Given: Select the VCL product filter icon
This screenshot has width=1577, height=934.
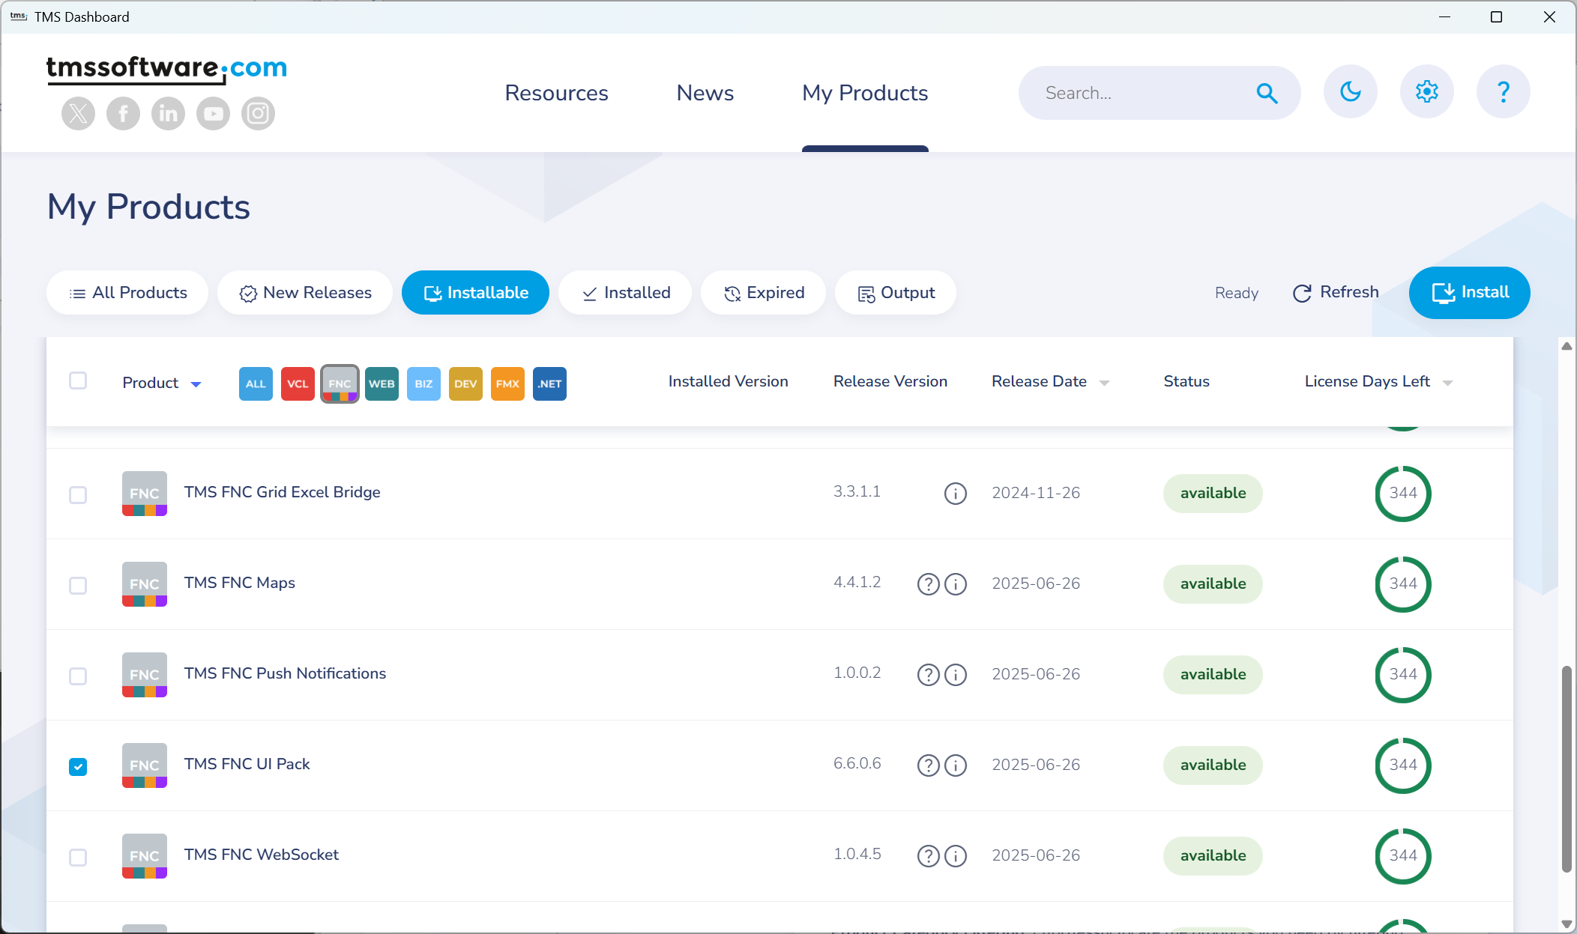Looking at the screenshot, I should pos(298,383).
